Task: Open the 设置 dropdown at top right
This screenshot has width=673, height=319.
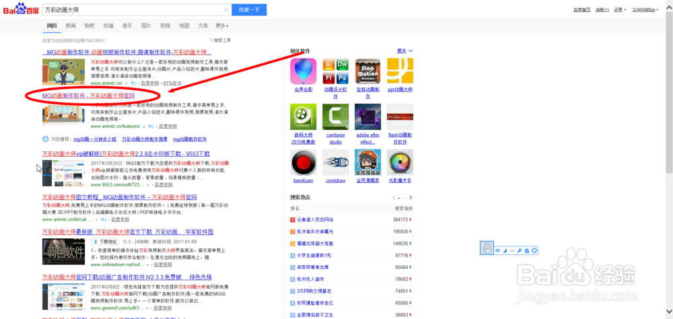Action: tap(620, 9)
